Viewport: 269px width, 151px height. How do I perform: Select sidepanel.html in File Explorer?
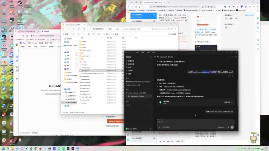pos(86,94)
